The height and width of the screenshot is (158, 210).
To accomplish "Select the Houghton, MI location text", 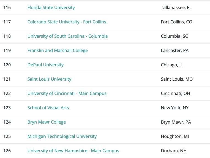I will tap(175, 137).
